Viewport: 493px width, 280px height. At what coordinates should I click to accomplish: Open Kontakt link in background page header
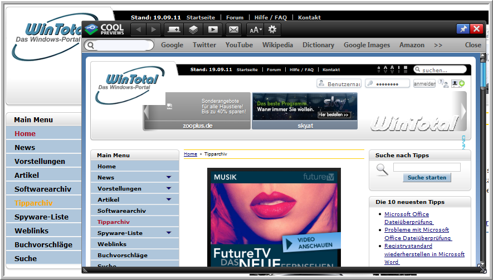(x=309, y=18)
